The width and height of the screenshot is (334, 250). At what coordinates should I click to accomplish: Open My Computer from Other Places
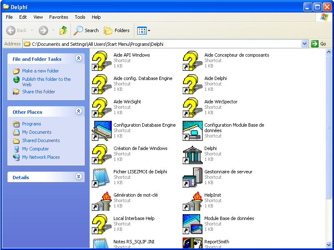[35, 149]
